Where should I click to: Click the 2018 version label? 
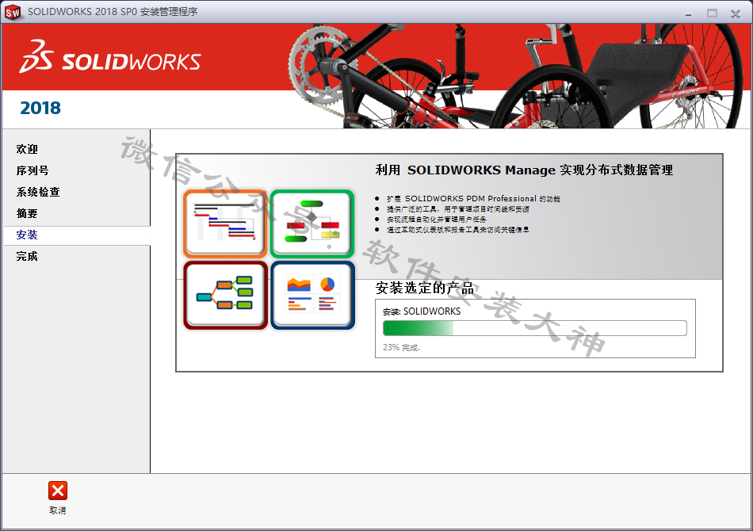pyautogui.click(x=40, y=108)
